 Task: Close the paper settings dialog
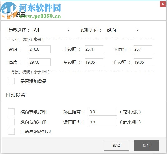tap(163, 4)
